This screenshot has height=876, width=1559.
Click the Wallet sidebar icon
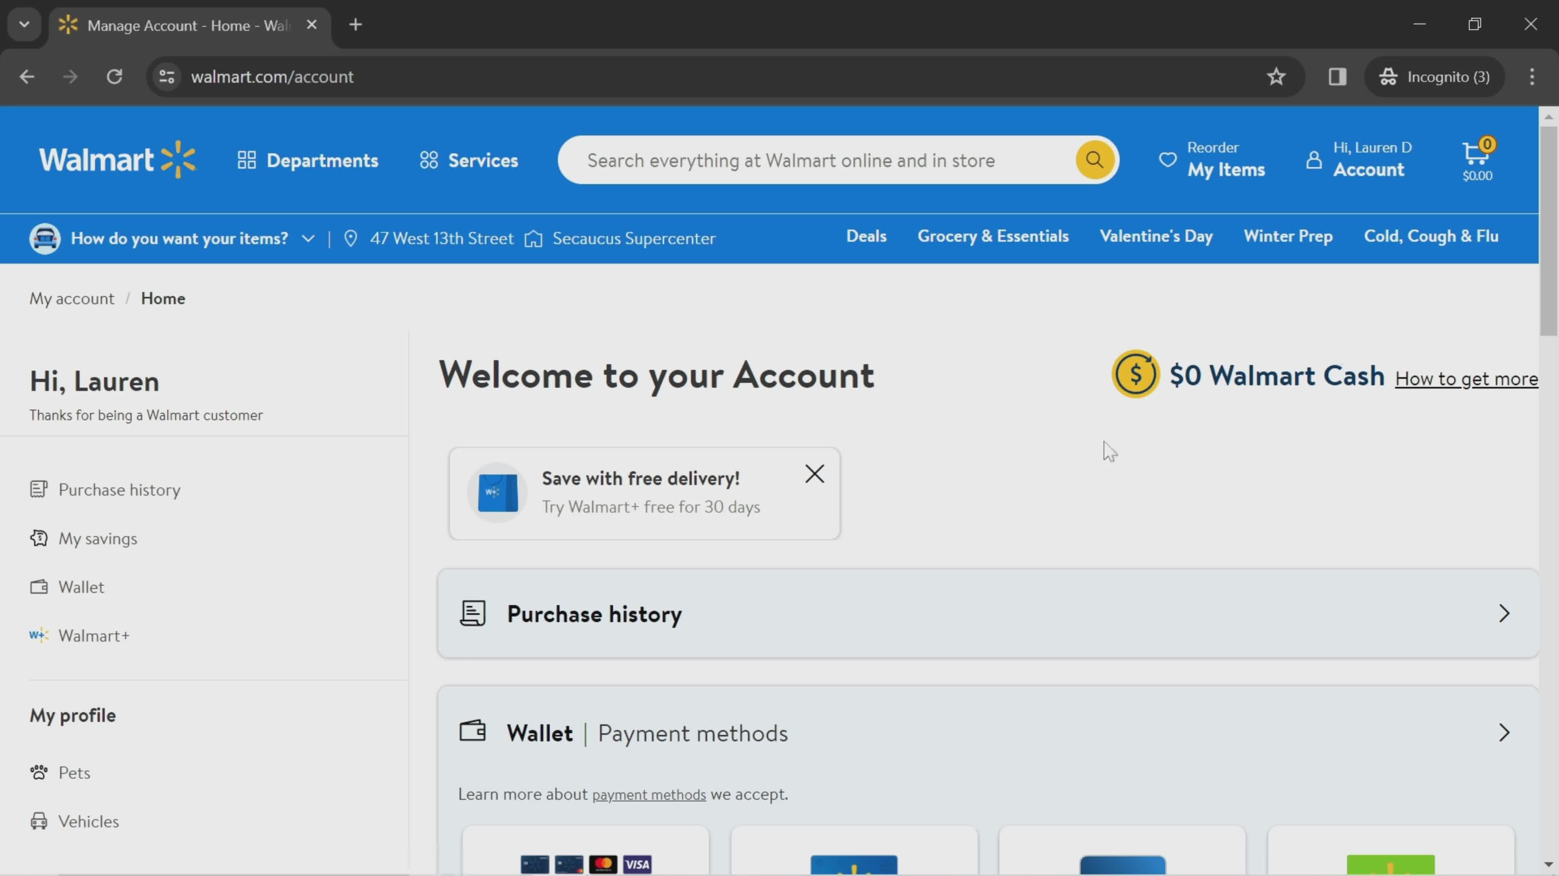coord(37,586)
